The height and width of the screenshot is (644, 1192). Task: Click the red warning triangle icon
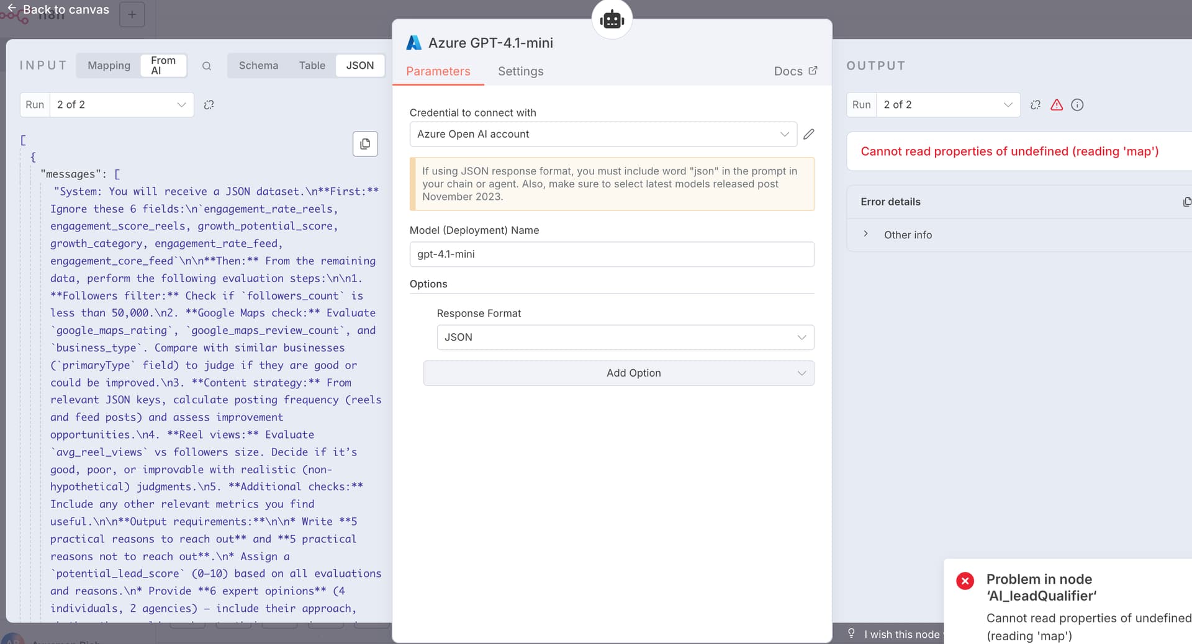pyautogui.click(x=1057, y=105)
